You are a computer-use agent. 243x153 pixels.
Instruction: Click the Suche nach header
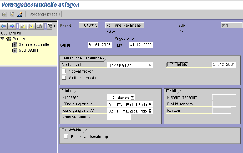(x=28, y=33)
